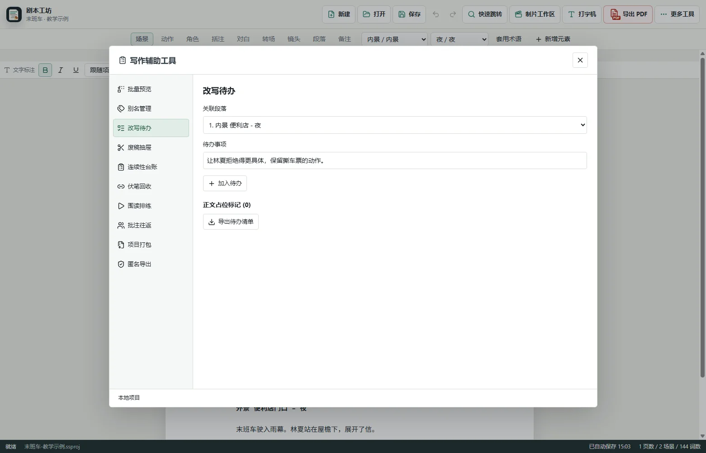Select the 动作 element tab

(x=167, y=39)
